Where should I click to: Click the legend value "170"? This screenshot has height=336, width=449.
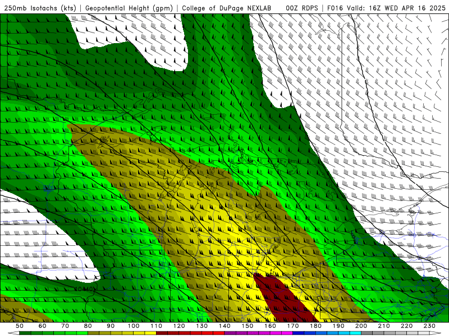tap(293, 326)
